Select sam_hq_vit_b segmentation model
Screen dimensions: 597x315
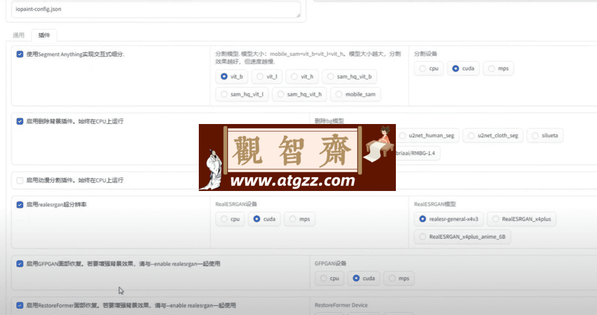click(x=349, y=76)
